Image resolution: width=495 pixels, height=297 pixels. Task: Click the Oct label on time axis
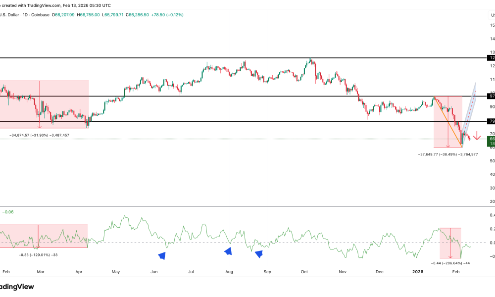tap(304, 272)
